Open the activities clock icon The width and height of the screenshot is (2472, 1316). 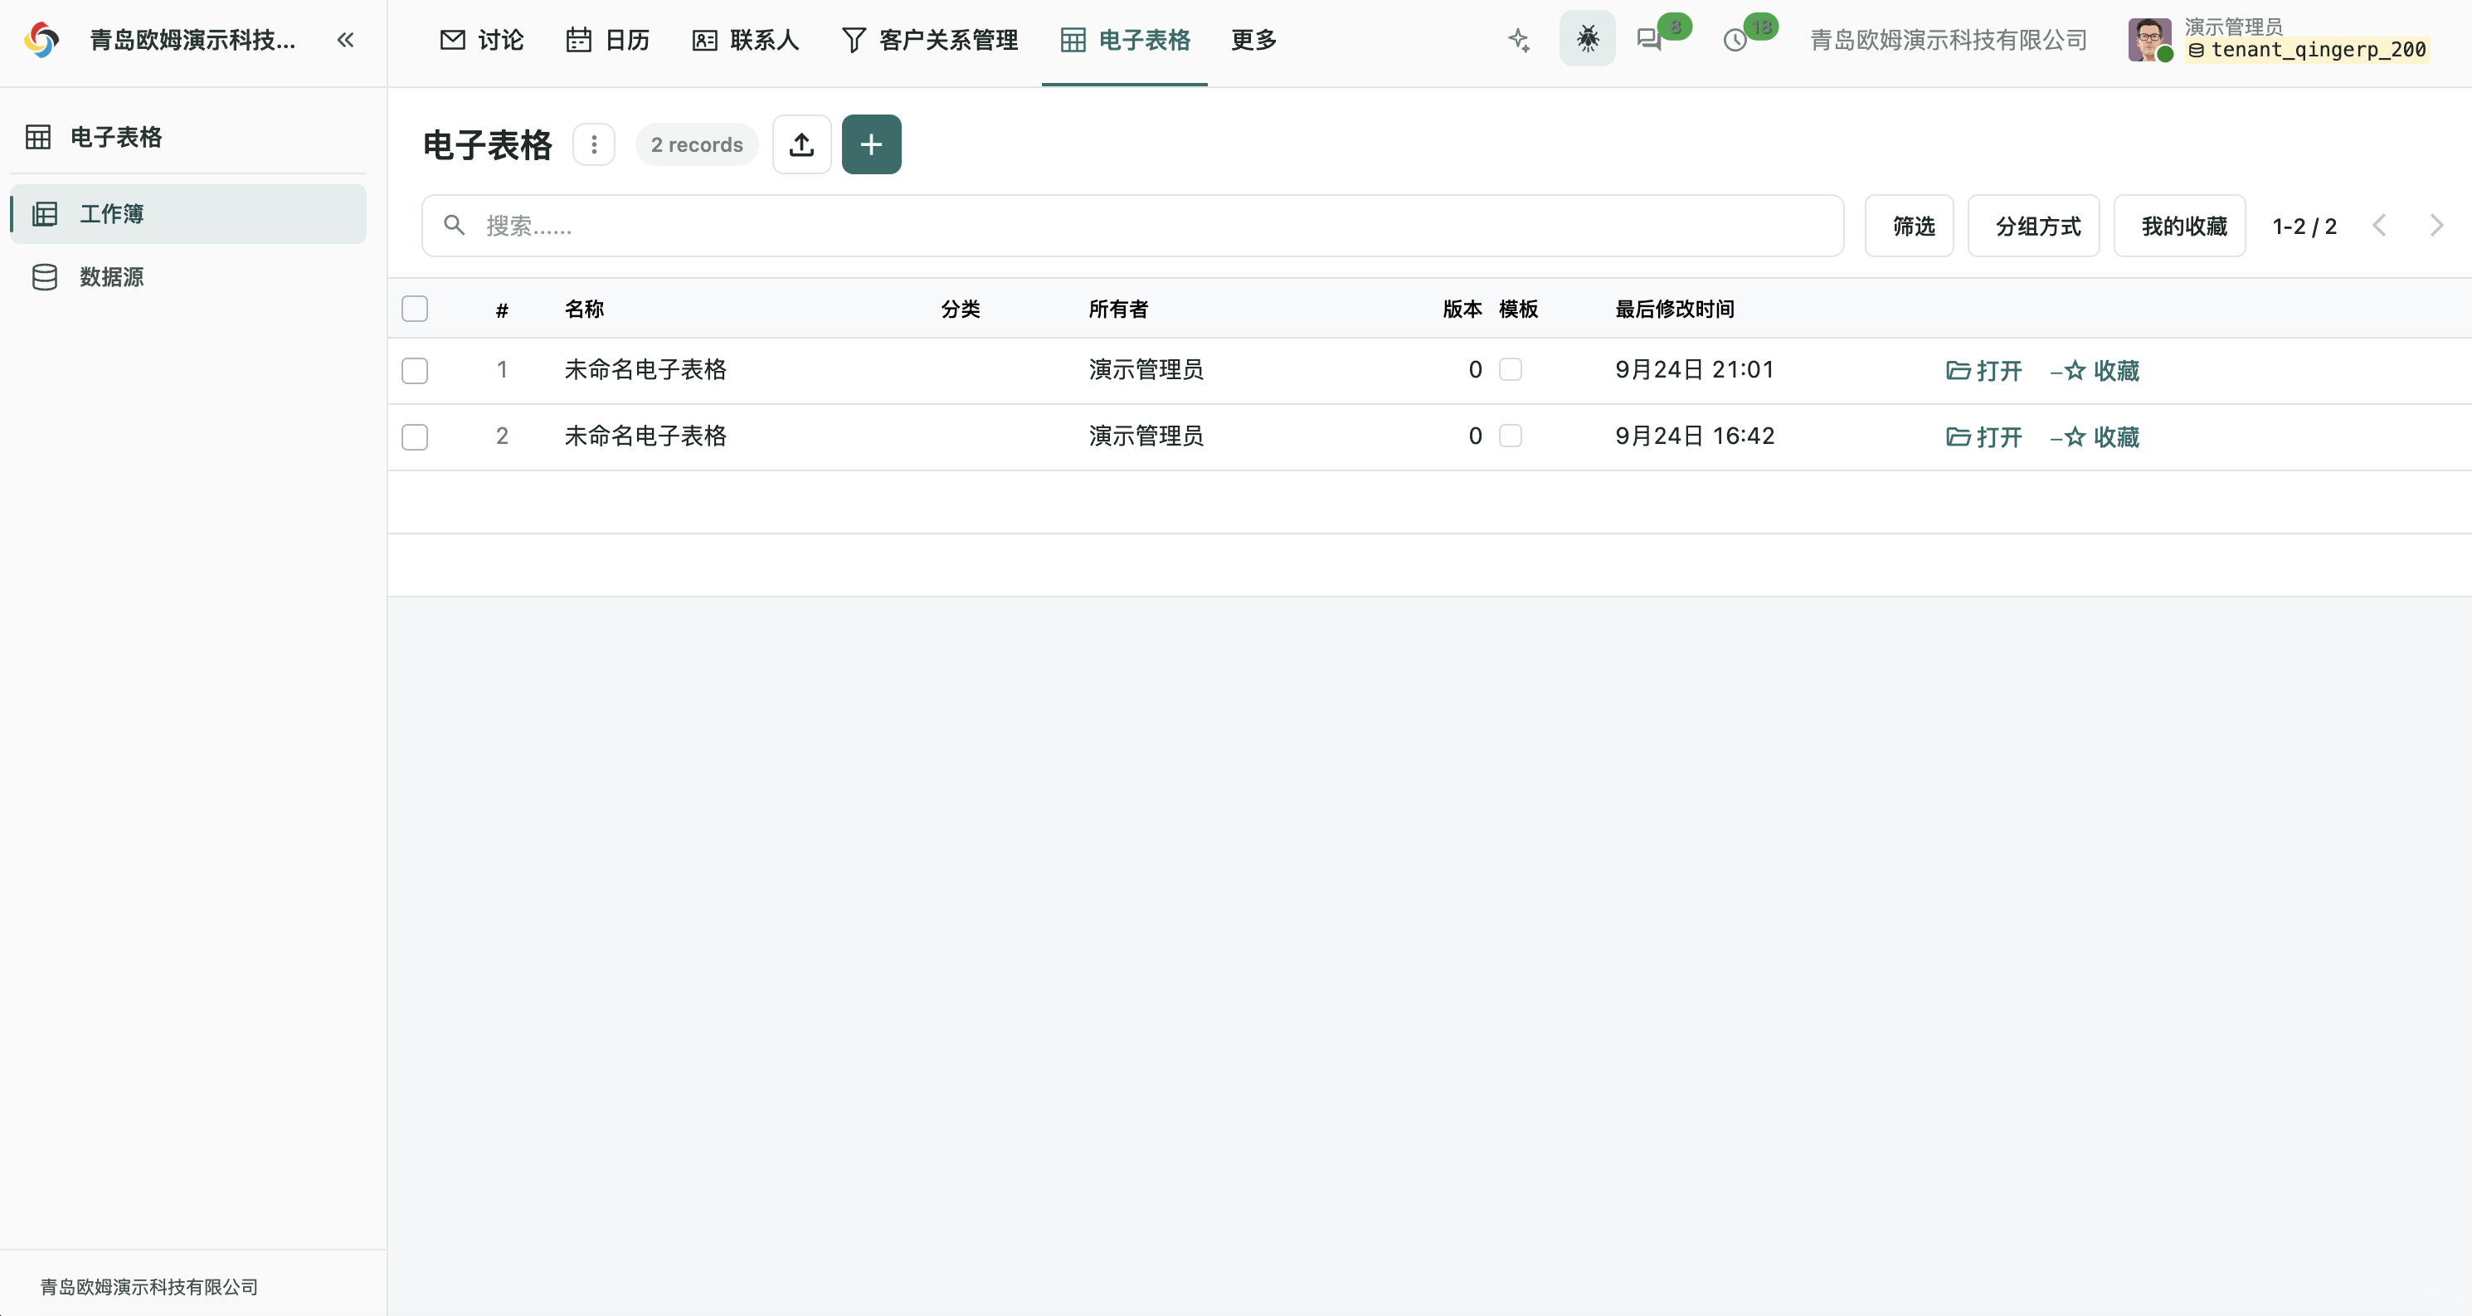coord(1735,41)
